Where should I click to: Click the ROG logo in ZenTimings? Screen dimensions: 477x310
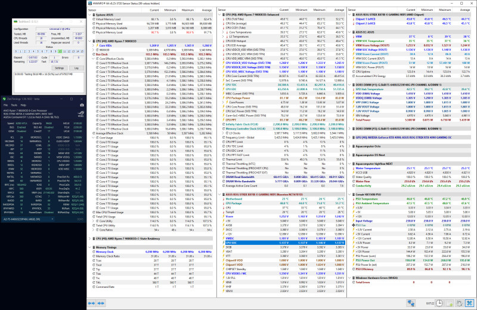[80, 114]
